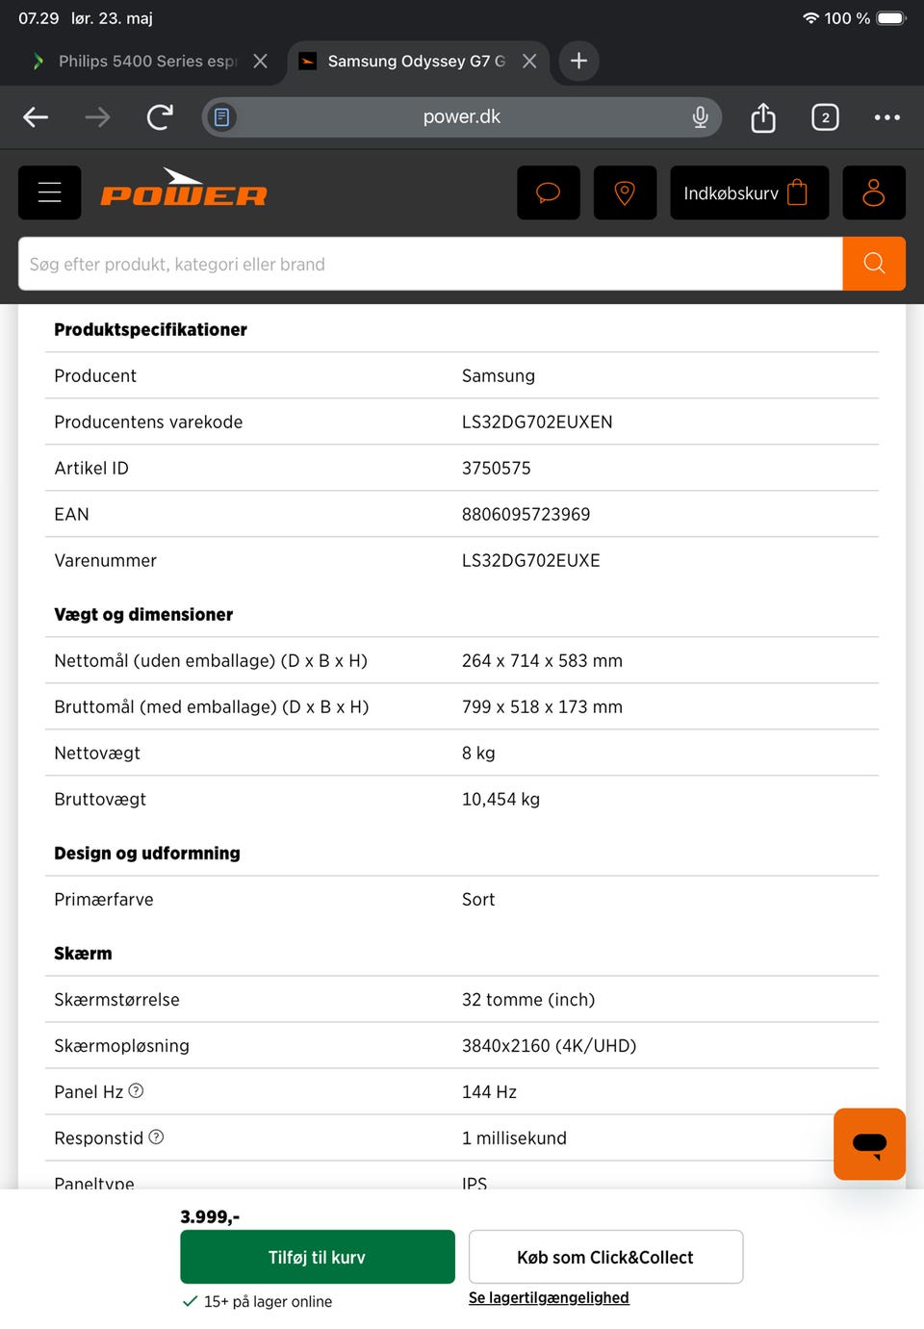Tap the microphone voice search icon
Screen dimensions: 924x1329
click(x=700, y=117)
